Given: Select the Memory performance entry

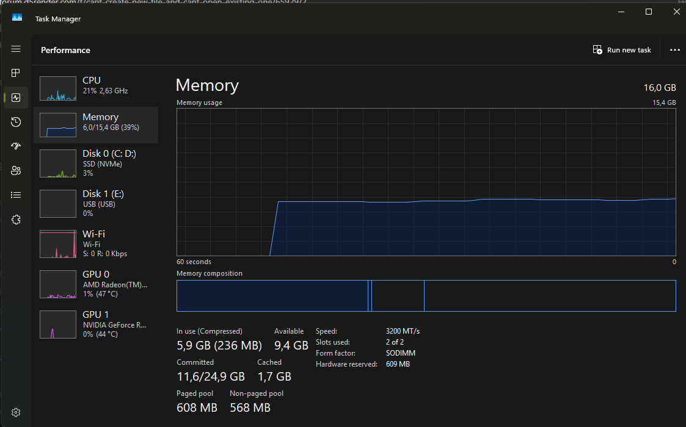Looking at the screenshot, I should tap(96, 125).
